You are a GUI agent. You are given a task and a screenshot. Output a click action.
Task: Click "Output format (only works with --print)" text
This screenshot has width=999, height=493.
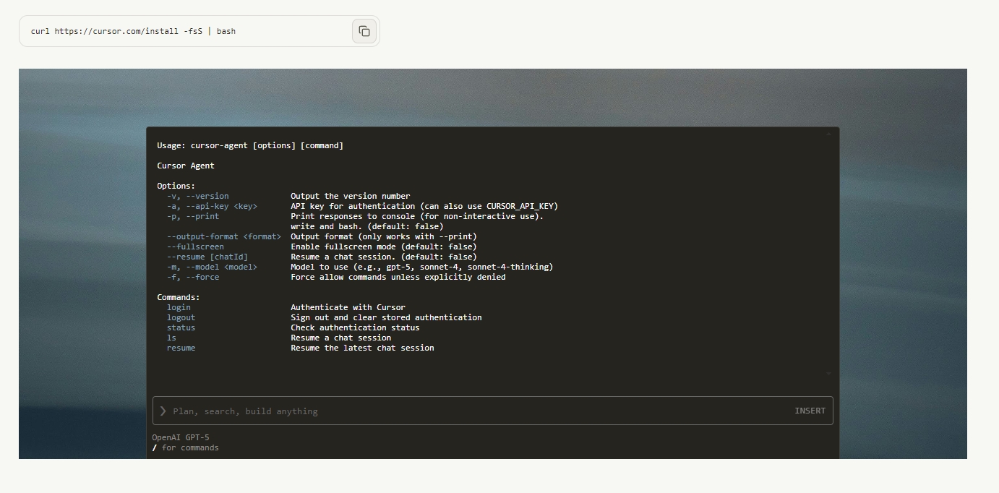coord(384,236)
